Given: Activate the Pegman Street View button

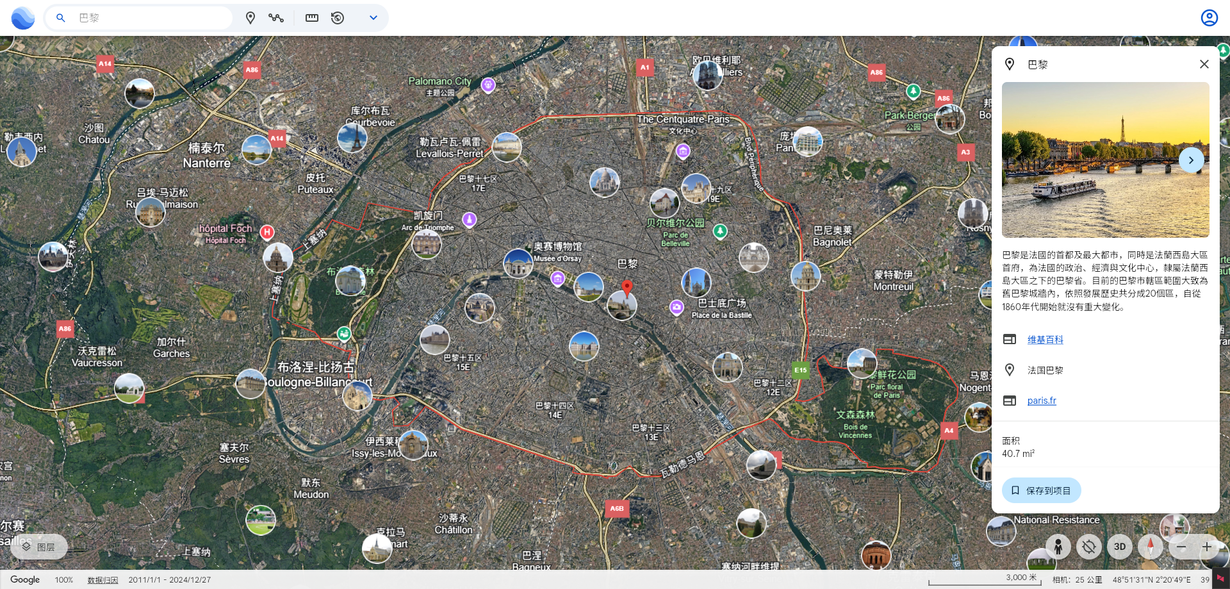Looking at the screenshot, I should pos(1058,547).
